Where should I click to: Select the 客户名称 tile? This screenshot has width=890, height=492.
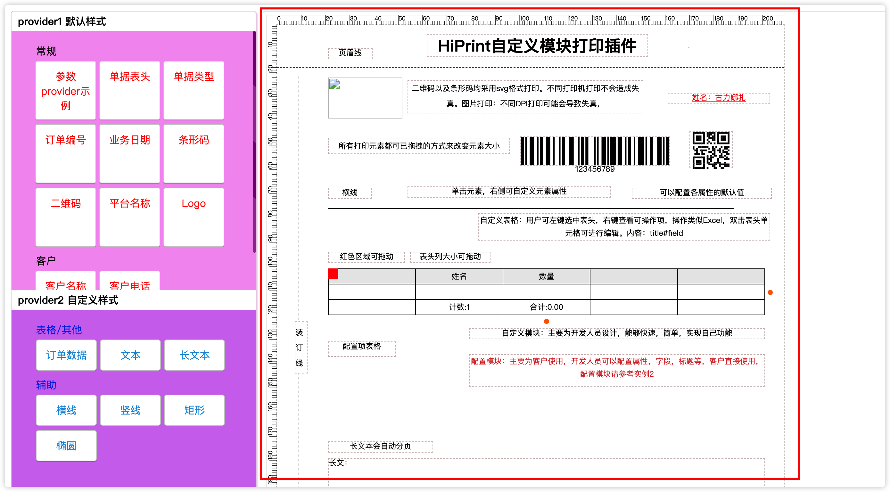66,281
